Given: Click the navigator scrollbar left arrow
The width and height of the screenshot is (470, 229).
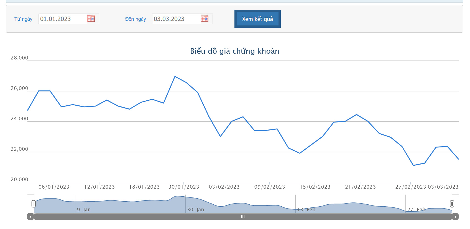Looking at the screenshot, I should click(x=30, y=217).
